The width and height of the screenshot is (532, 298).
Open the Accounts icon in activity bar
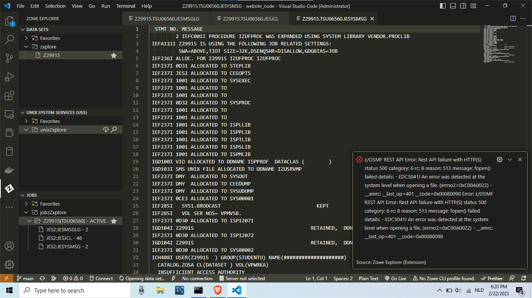pos(9,246)
